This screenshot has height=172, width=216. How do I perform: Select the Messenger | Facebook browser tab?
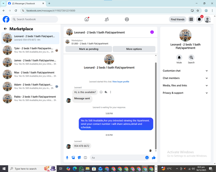26,3
